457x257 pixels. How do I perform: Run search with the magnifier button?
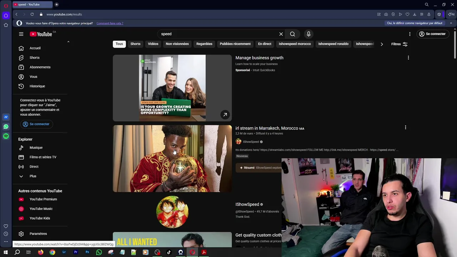click(292, 34)
